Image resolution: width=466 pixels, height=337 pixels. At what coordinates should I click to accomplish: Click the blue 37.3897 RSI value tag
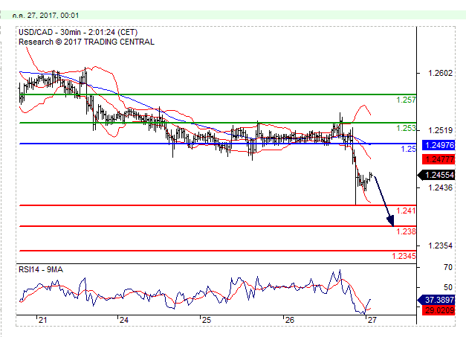coord(436,300)
